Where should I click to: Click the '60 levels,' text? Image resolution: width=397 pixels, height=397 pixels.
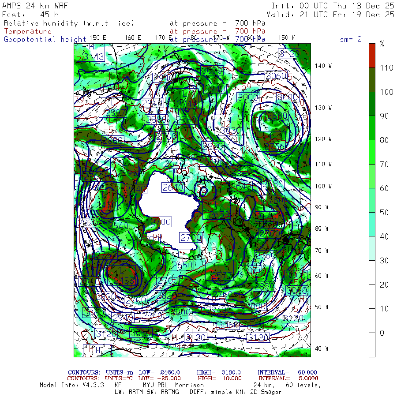point(303,386)
